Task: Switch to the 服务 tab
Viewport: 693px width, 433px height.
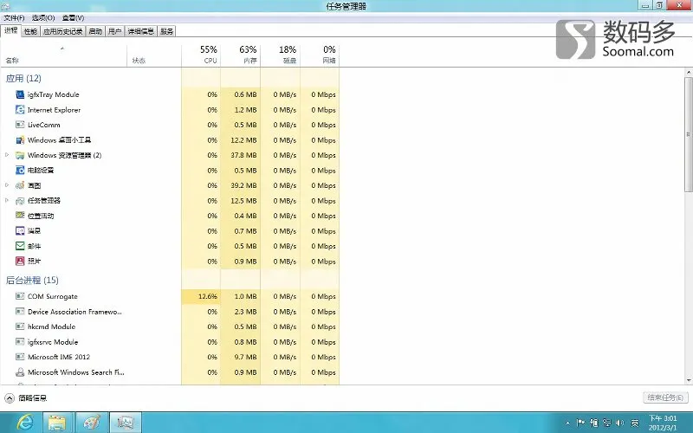Action: click(x=166, y=31)
